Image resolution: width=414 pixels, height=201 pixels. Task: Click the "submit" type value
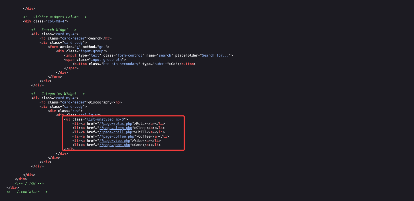(161, 64)
